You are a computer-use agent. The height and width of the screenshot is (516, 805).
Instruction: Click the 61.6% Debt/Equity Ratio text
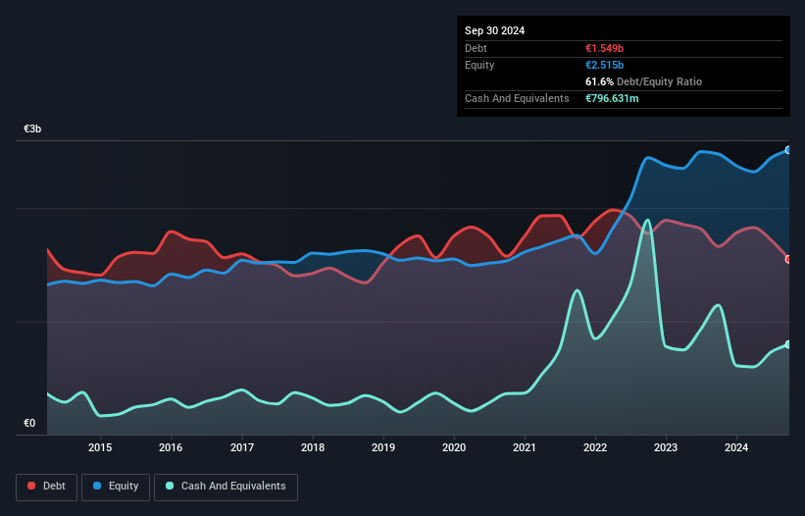643,81
